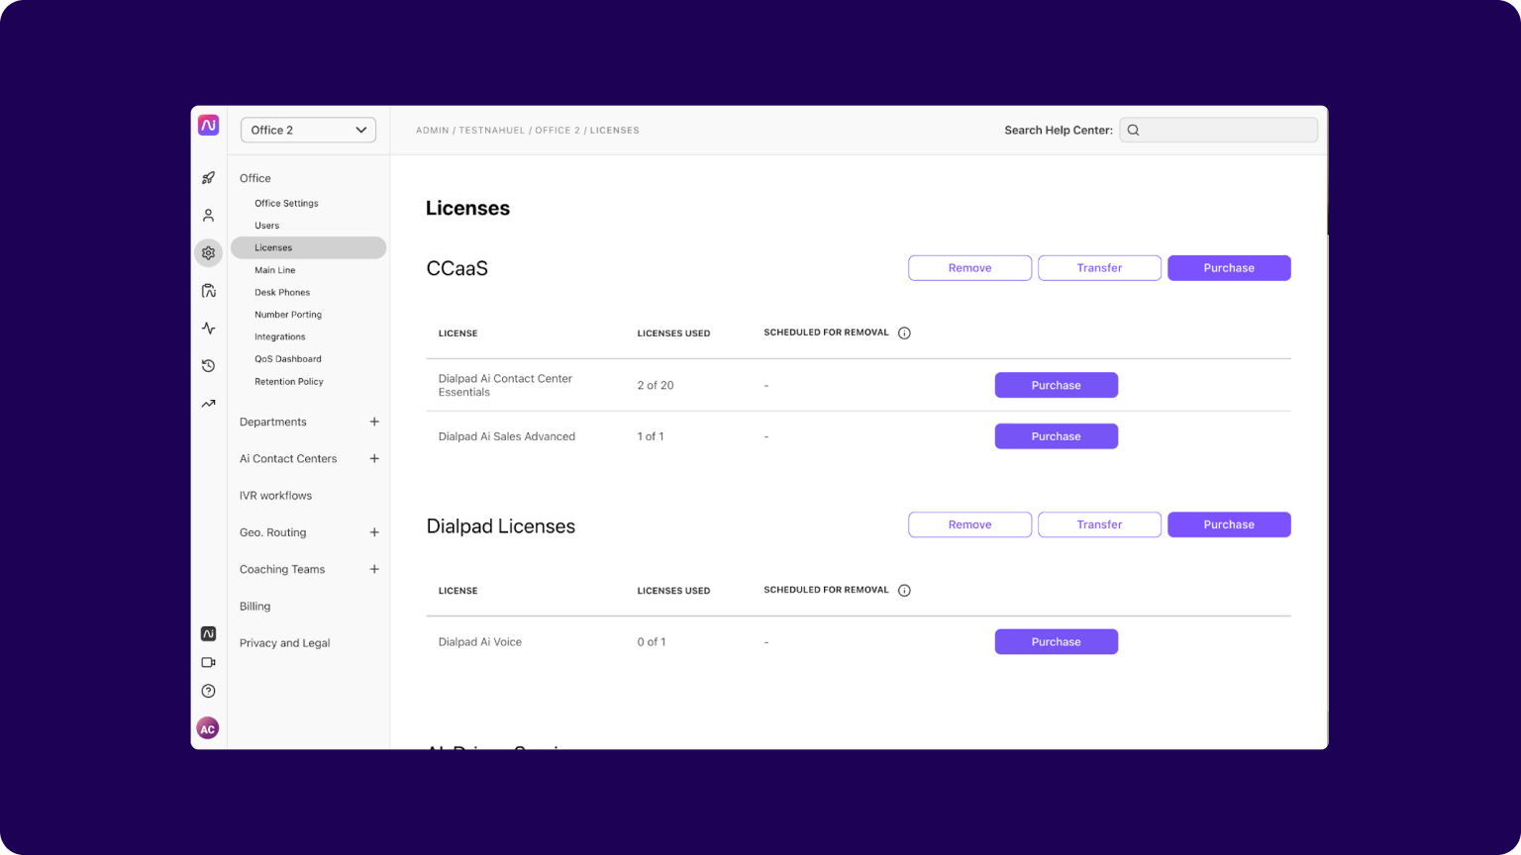Expand Ai Contact Centers with its plus icon

pos(374,458)
